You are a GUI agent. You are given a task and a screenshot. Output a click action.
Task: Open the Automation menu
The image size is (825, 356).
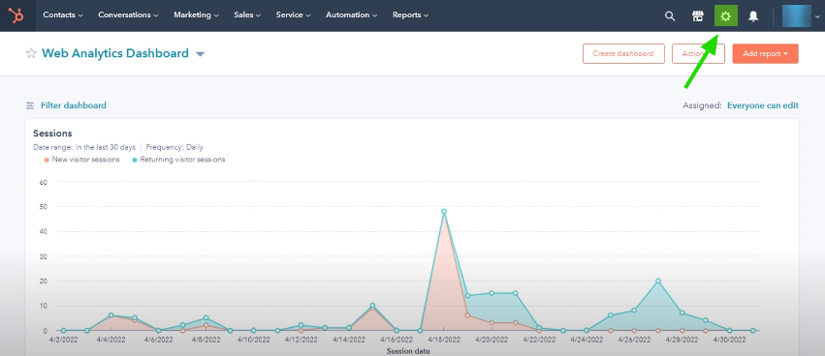[x=352, y=15]
